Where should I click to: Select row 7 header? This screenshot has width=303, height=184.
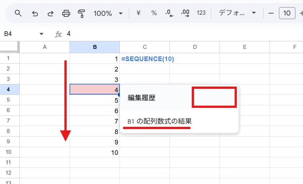(10, 121)
